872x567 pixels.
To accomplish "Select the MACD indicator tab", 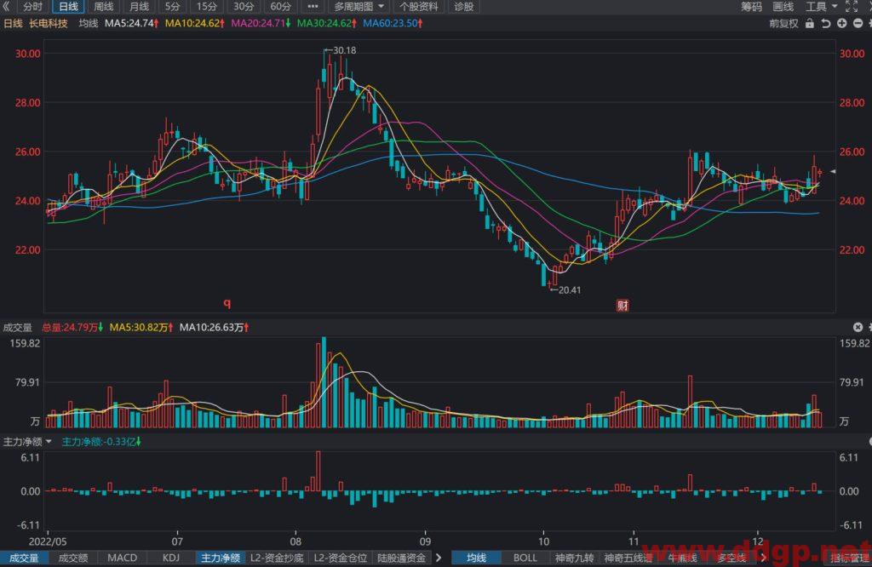I will click(122, 558).
